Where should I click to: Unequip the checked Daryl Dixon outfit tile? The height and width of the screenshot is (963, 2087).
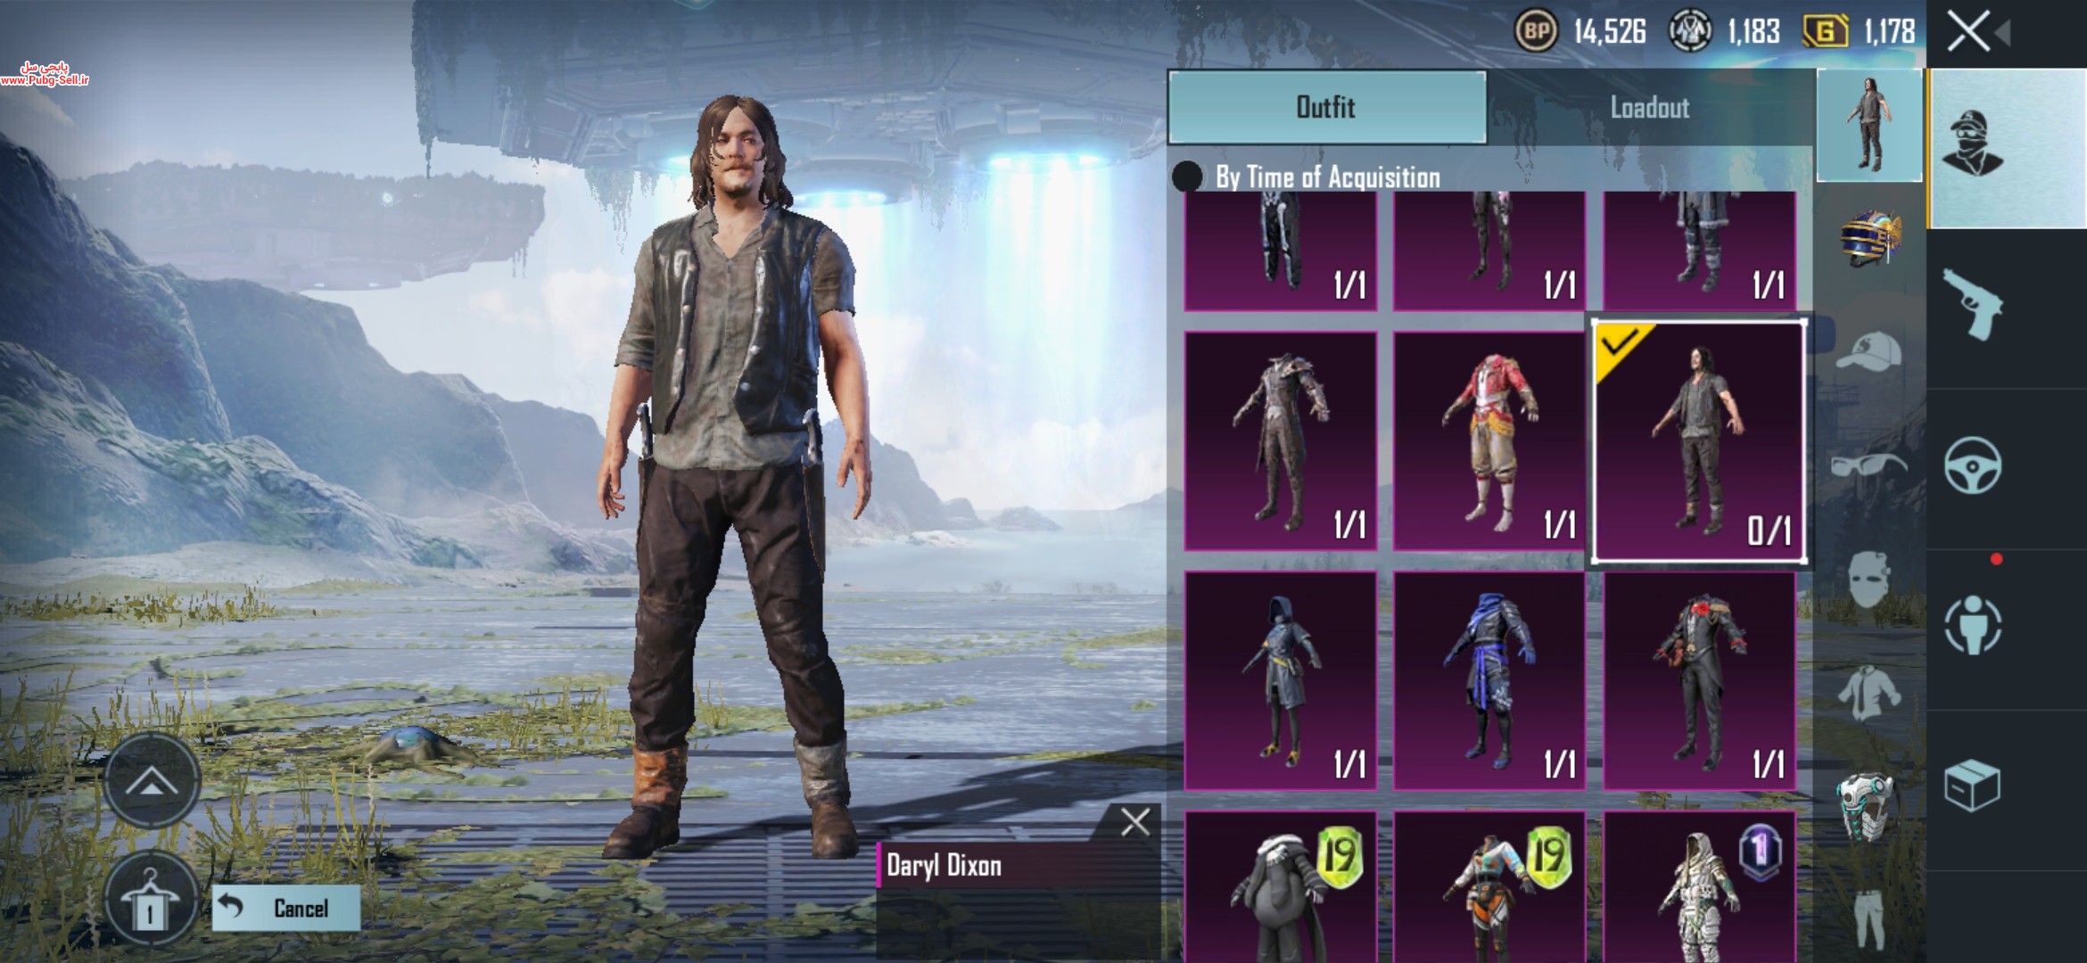(x=1699, y=442)
